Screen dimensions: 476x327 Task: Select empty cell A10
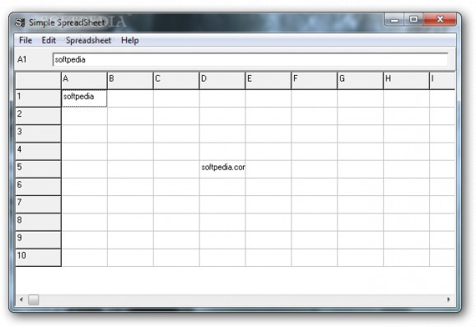pyautogui.click(x=84, y=258)
